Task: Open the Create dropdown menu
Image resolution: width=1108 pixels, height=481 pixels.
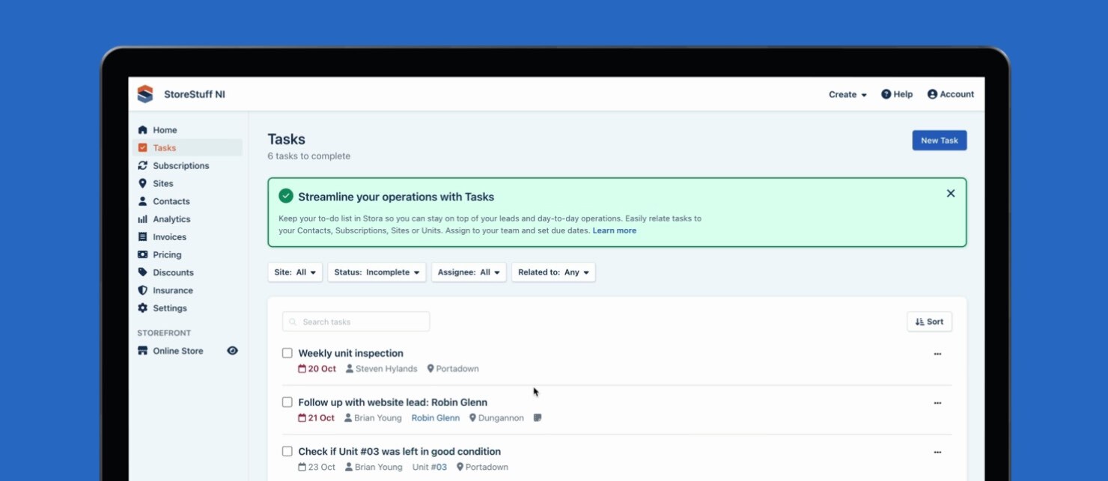Action: 847,95
